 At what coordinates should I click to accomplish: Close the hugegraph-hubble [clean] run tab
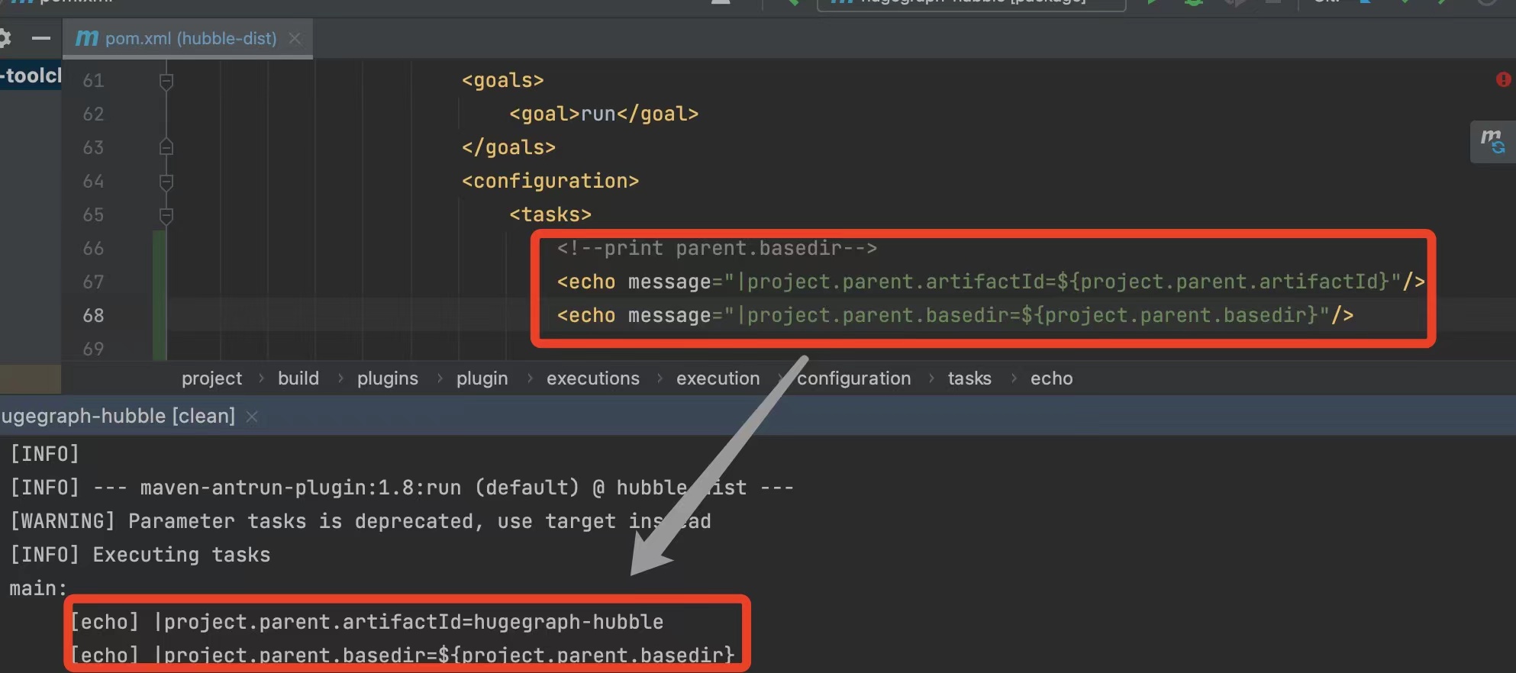[252, 417]
